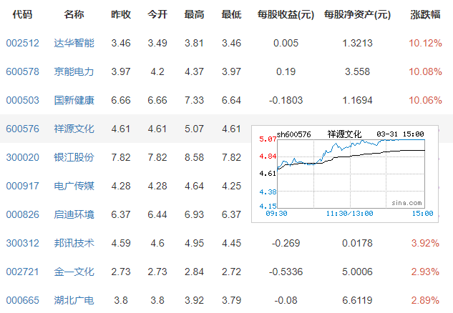Open stock code 300020 link
The width and height of the screenshot is (453, 313).
(x=22, y=157)
